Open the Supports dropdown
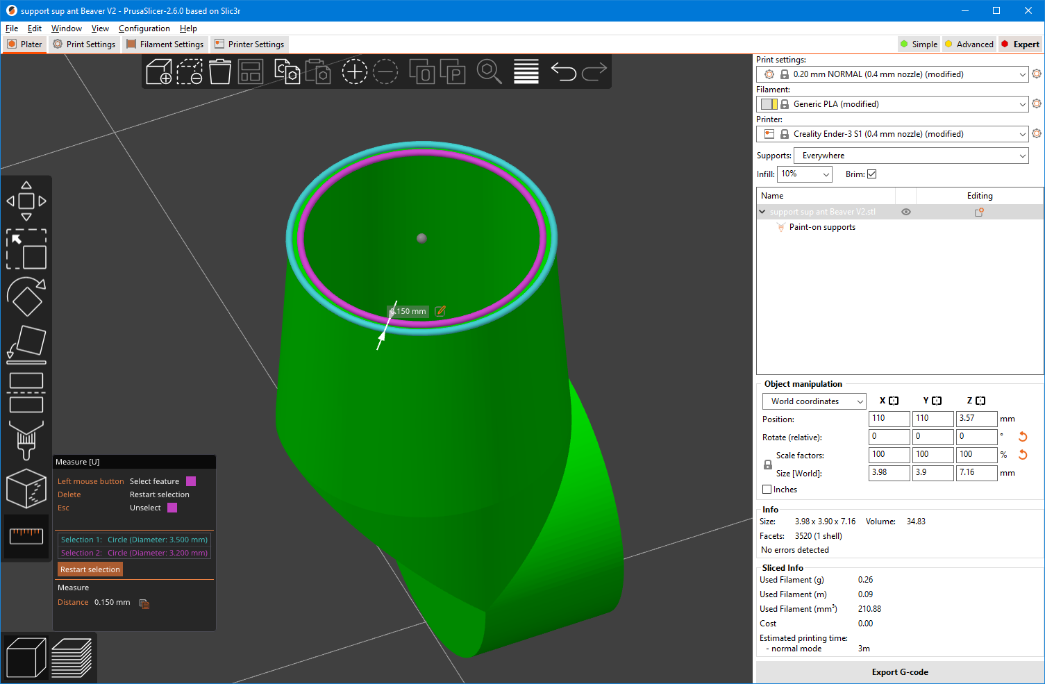1045x684 pixels. [911, 156]
